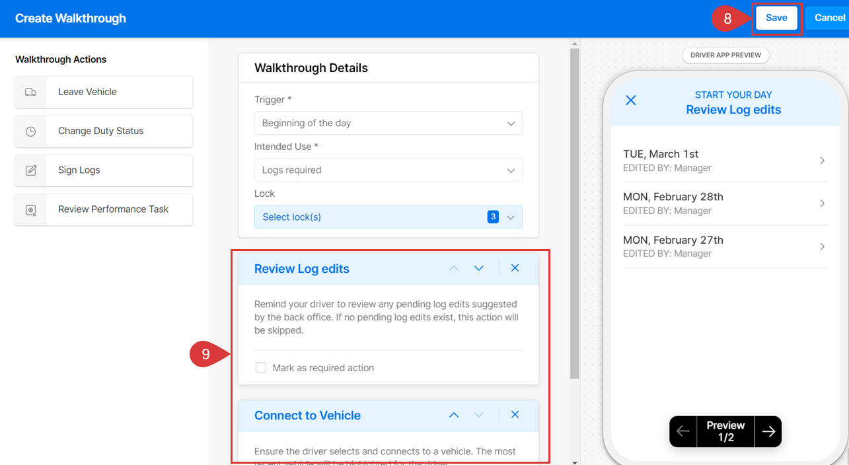The width and height of the screenshot is (849, 465).
Task: Open the Select lock(s) dropdown
Action: pyautogui.click(x=388, y=217)
